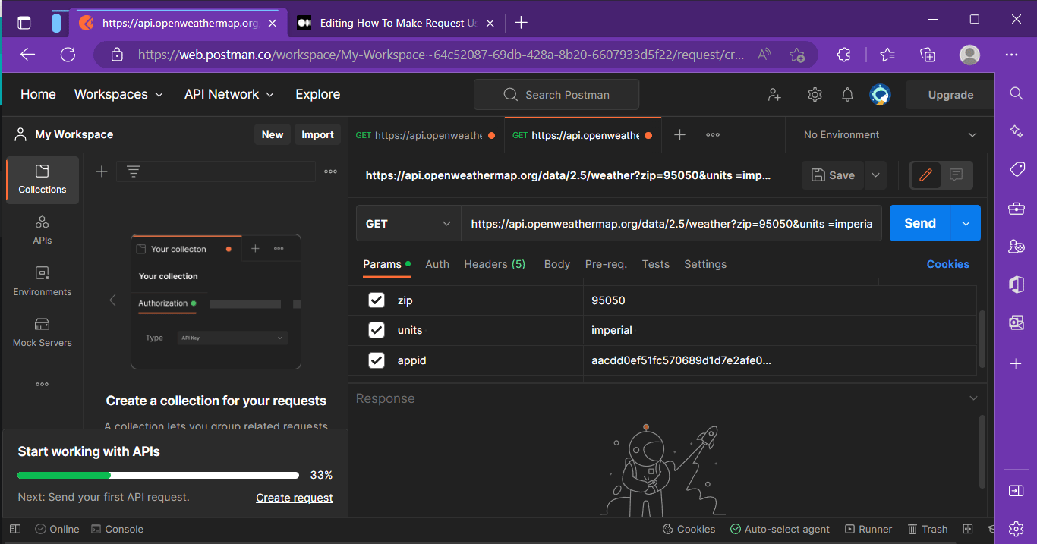Open the Cookies link beside request tabs
The height and width of the screenshot is (544, 1037).
tap(948, 264)
